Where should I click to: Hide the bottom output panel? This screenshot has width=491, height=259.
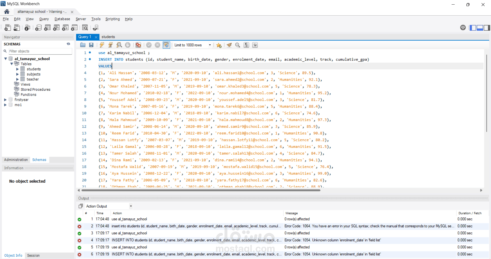[x=480, y=28]
